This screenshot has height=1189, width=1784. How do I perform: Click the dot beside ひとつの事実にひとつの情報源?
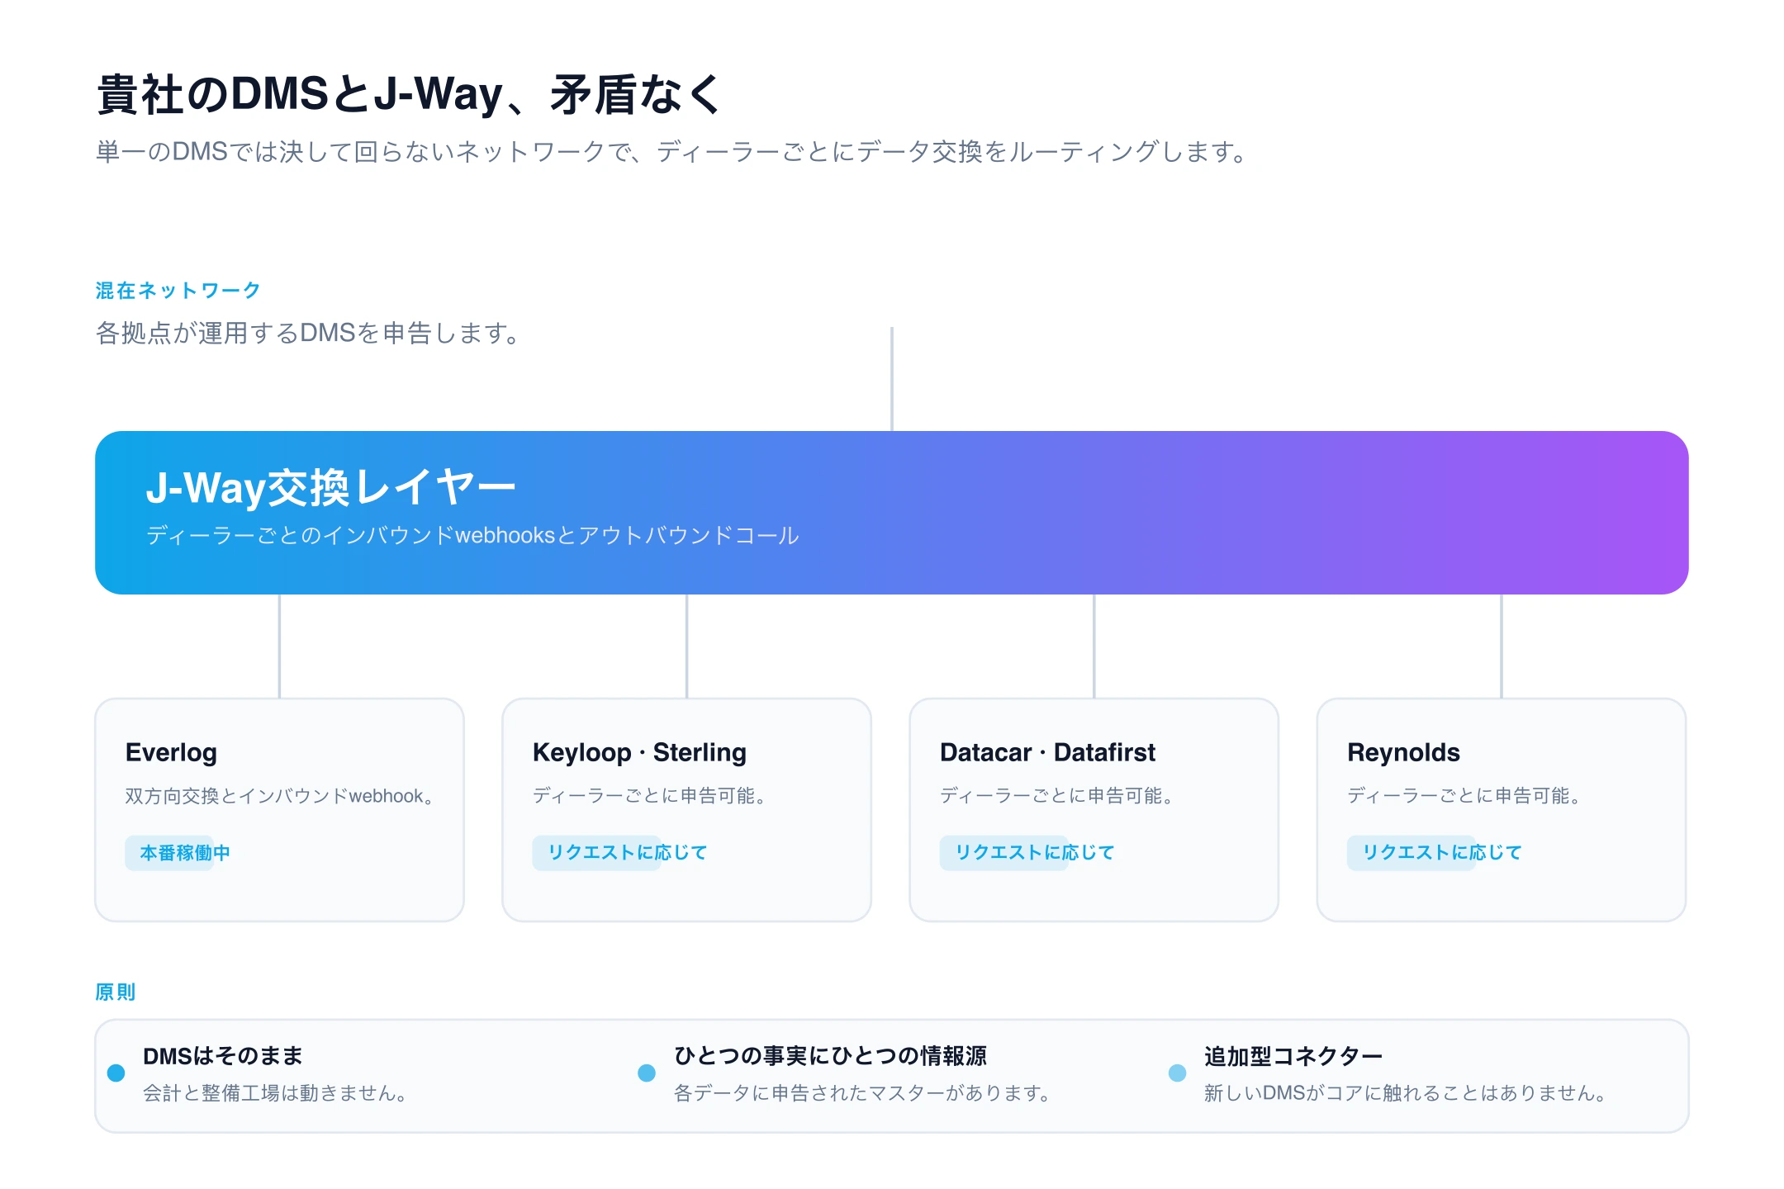(647, 1073)
